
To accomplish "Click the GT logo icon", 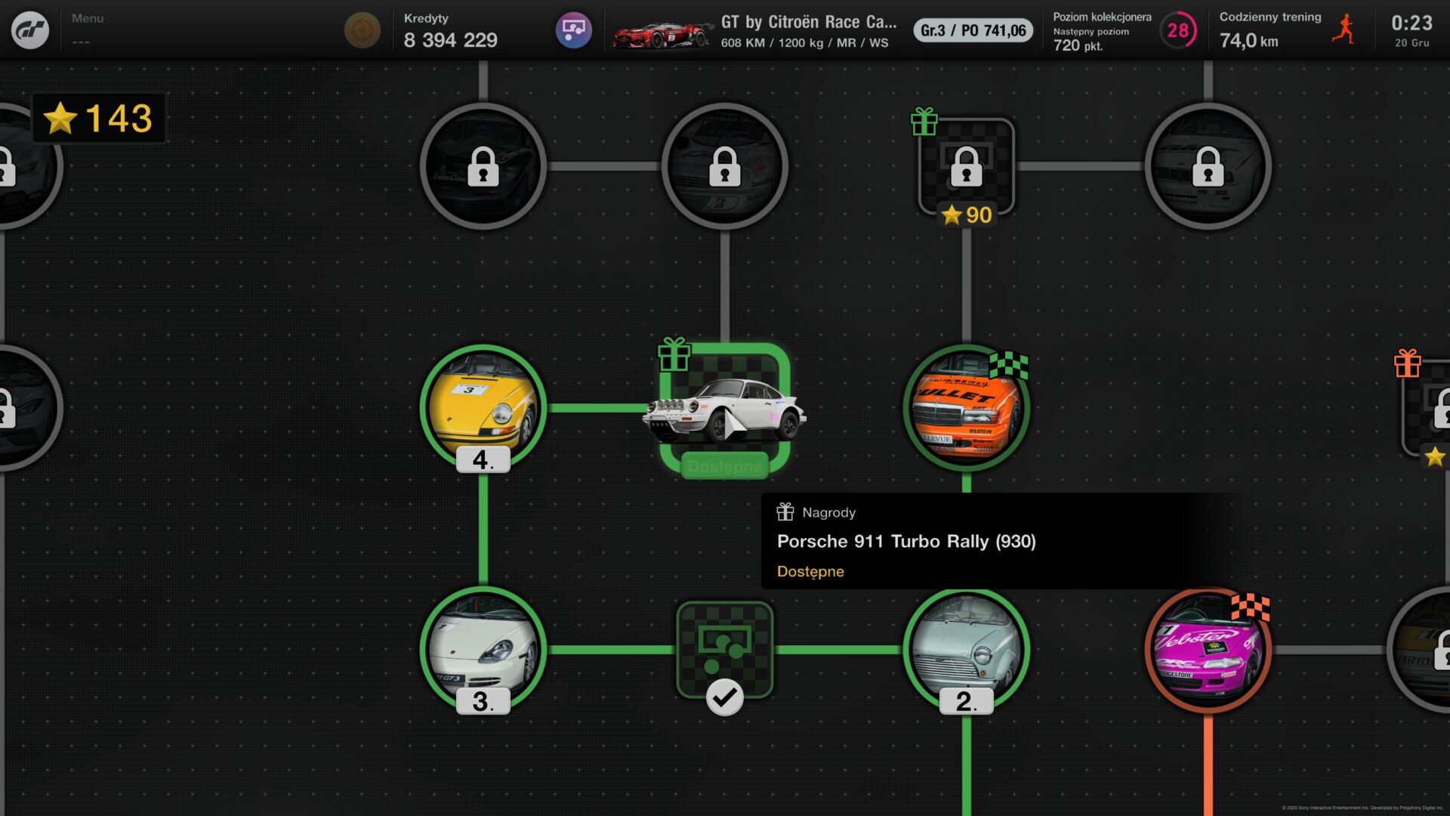I will (30, 30).
